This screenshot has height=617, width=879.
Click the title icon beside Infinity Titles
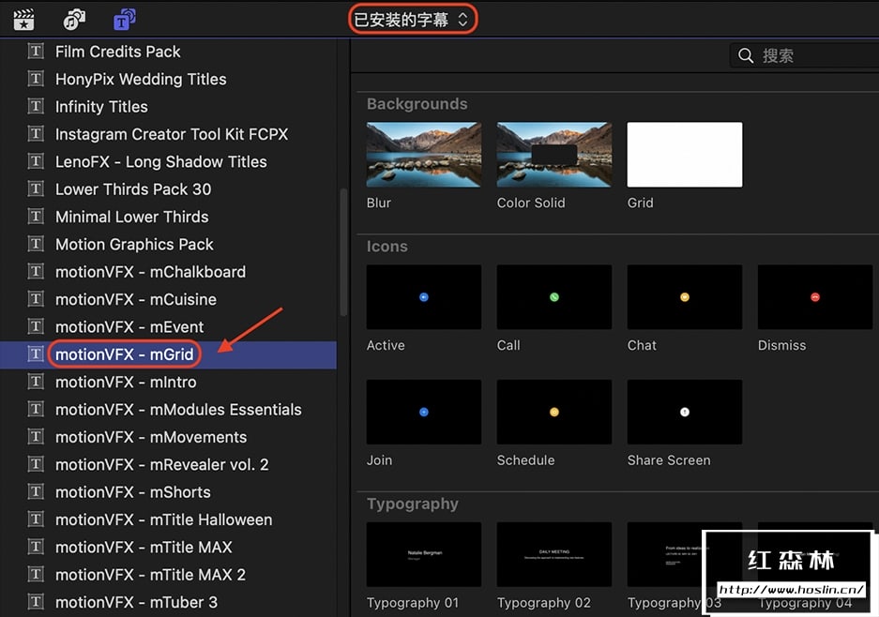click(x=36, y=107)
